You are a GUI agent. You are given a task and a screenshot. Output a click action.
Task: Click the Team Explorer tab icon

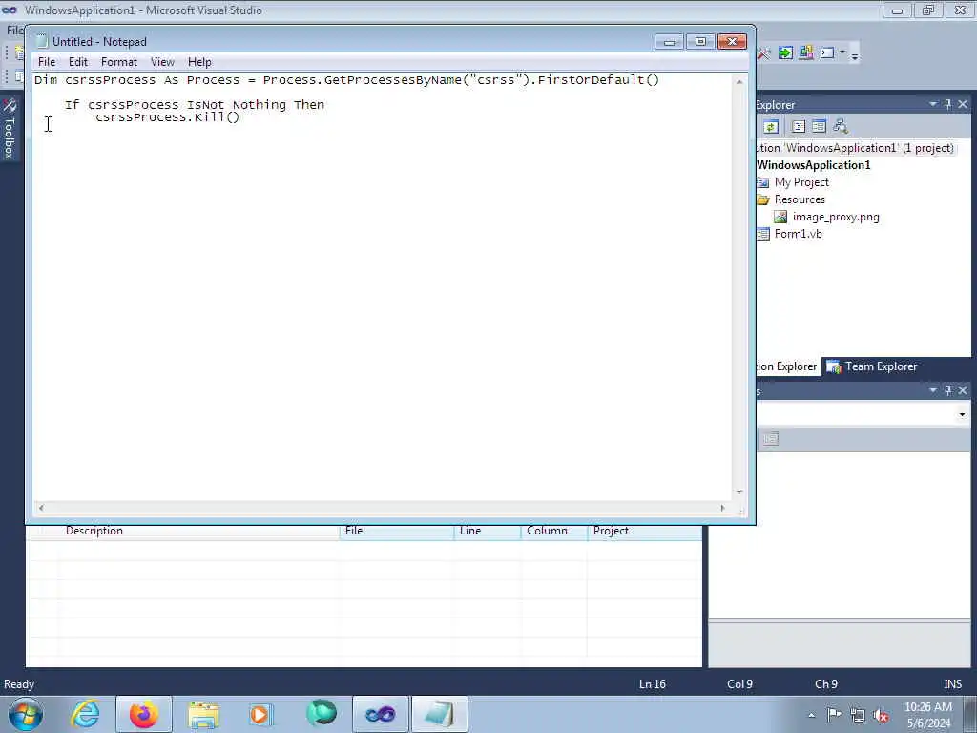coord(834,366)
